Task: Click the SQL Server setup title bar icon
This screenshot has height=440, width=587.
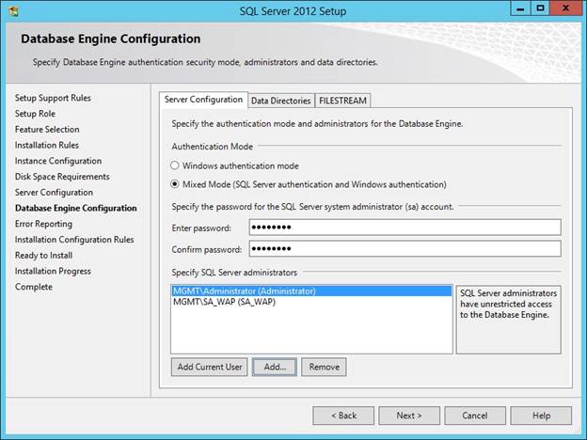Action: (13, 11)
